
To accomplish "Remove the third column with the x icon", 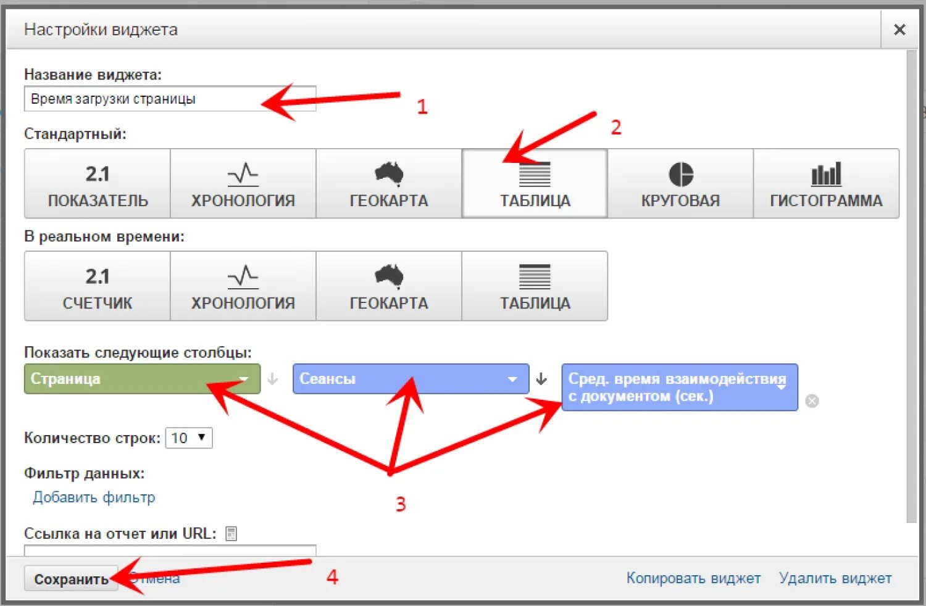I will click(x=812, y=401).
